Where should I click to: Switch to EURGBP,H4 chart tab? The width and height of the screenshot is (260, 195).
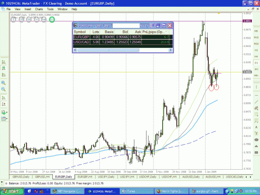[85, 177]
